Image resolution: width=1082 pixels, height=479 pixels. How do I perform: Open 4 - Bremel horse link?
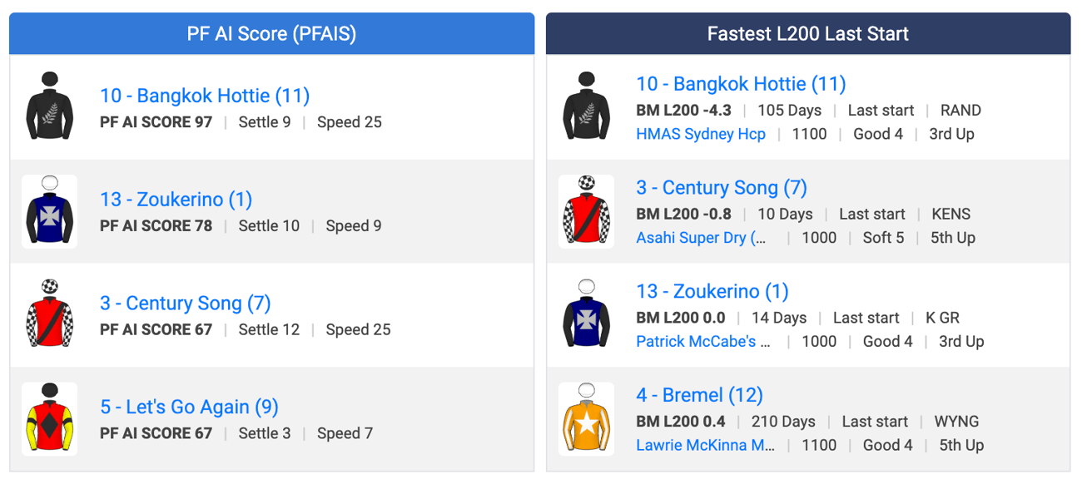coord(699,395)
